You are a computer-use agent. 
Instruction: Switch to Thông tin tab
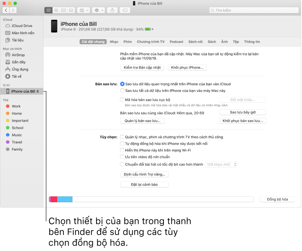pyautogui.click(x=252, y=42)
